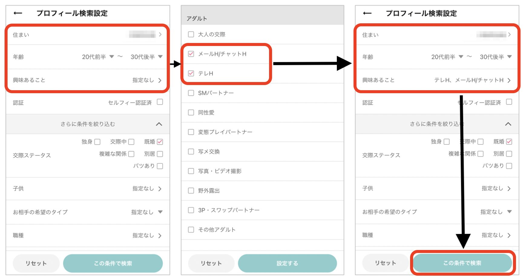Open 興味あること row showing 指定なし
This screenshot has width=526, height=279.
[x=147, y=80]
